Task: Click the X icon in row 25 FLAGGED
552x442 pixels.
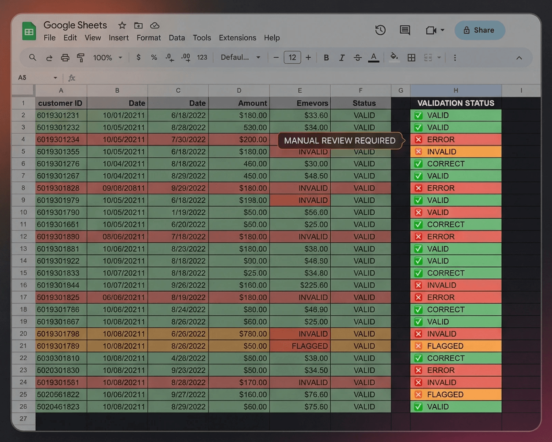Action: 418,395
